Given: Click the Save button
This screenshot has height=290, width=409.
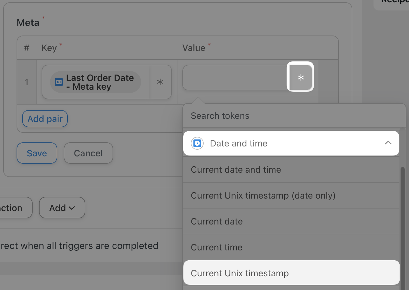Looking at the screenshot, I should click(x=37, y=153).
